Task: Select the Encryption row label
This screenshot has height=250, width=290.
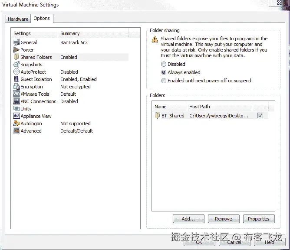Action: [31, 87]
